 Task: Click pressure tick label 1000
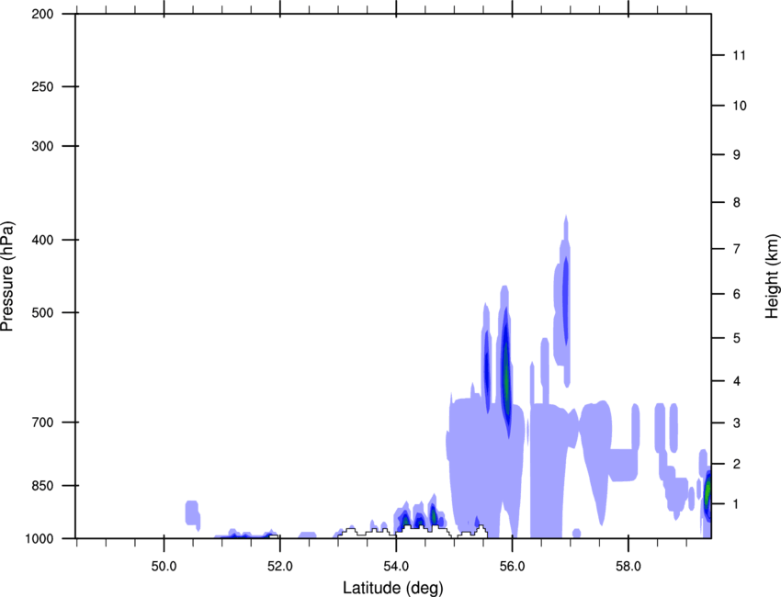40,539
